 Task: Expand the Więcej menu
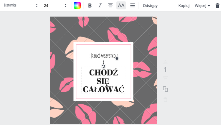pos(202,6)
